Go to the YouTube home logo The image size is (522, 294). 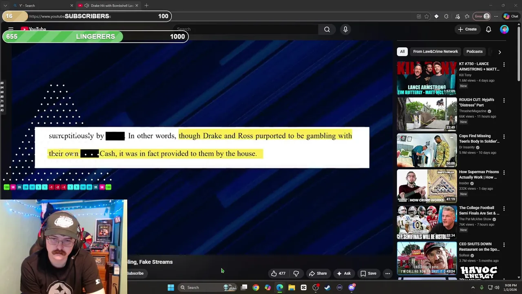pos(33,29)
